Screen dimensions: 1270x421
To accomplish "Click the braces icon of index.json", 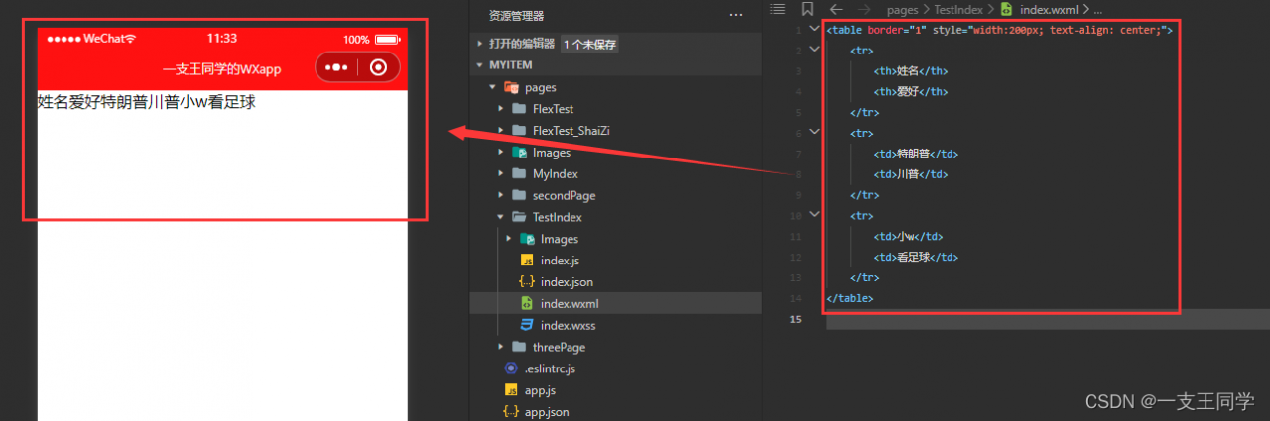I will [527, 282].
